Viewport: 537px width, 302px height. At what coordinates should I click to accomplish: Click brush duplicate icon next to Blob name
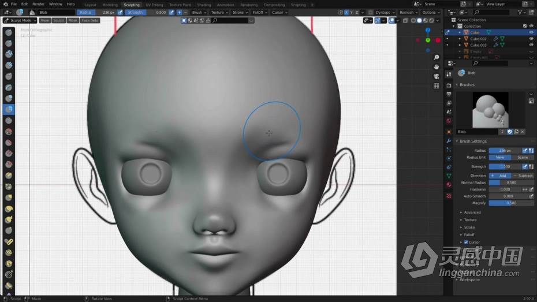tap(516, 132)
